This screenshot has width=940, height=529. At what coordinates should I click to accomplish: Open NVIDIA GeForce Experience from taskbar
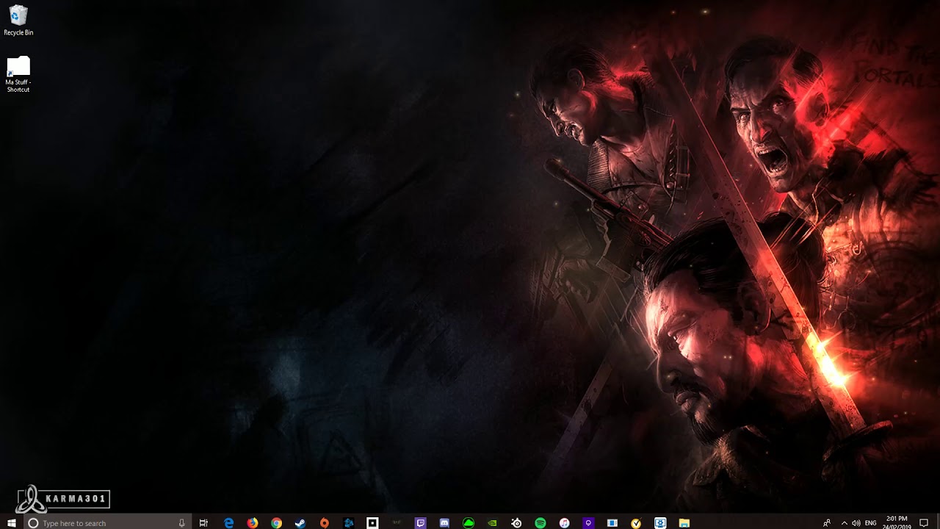click(493, 523)
